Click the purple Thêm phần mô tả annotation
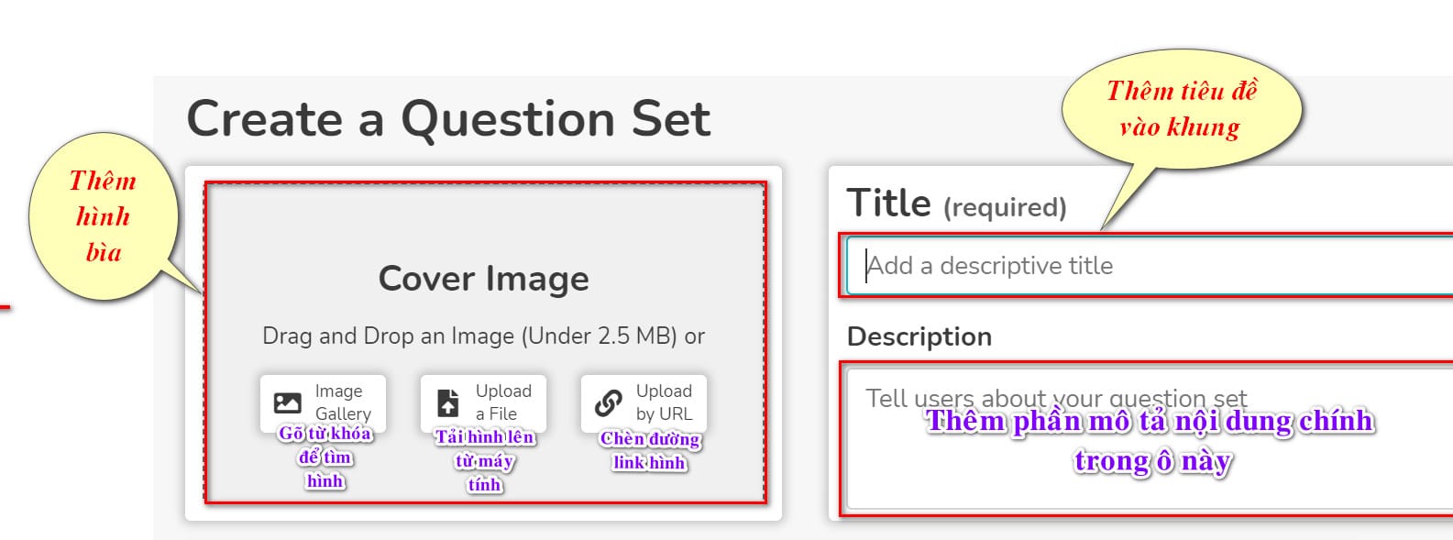This screenshot has height=540, width=1453. (x=1150, y=440)
